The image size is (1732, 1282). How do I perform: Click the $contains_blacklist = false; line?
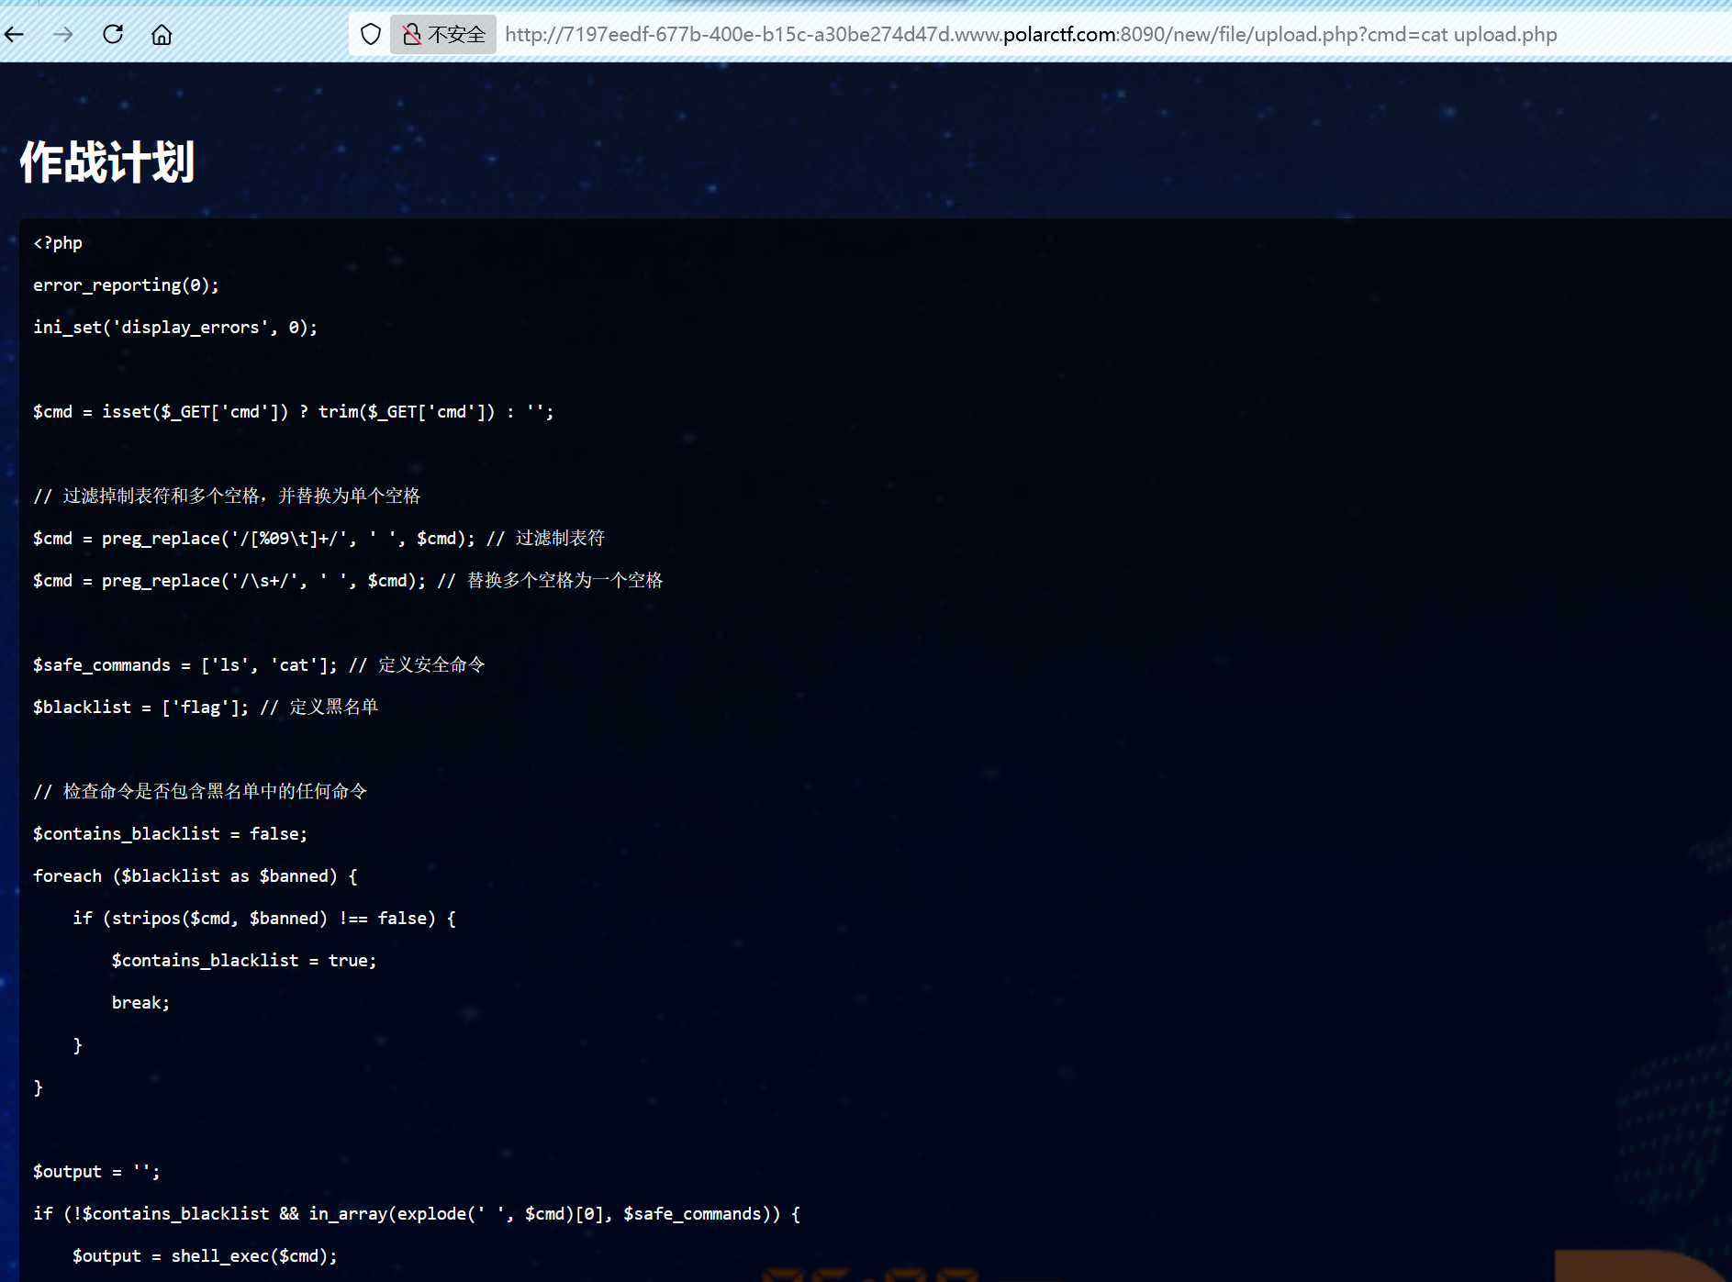tap(170, 834)
